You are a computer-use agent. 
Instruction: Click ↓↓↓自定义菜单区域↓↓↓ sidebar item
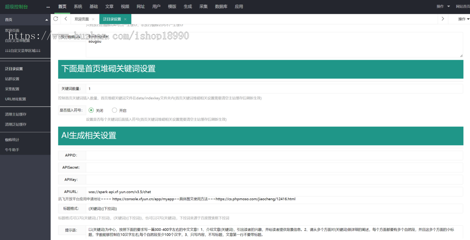[23, 51]
